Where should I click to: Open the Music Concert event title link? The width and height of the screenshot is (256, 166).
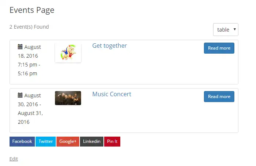coord(111,94)
